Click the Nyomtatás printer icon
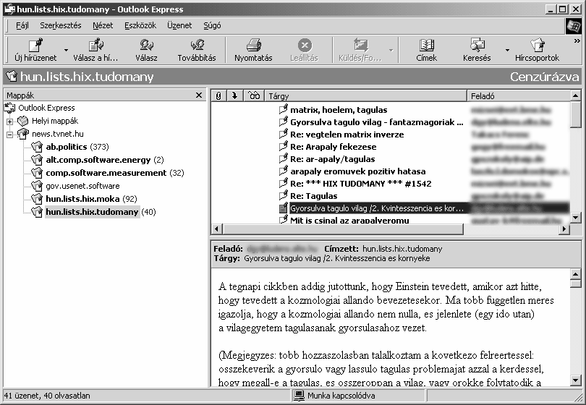The width and height of the screenshot is (586, 405). coord(253,46)
